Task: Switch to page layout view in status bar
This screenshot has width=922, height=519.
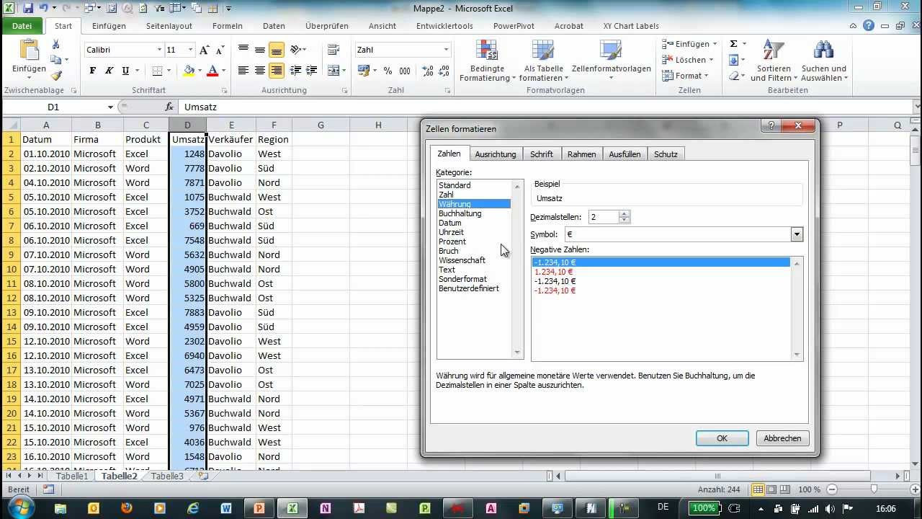Action: [x=771, y=489]
